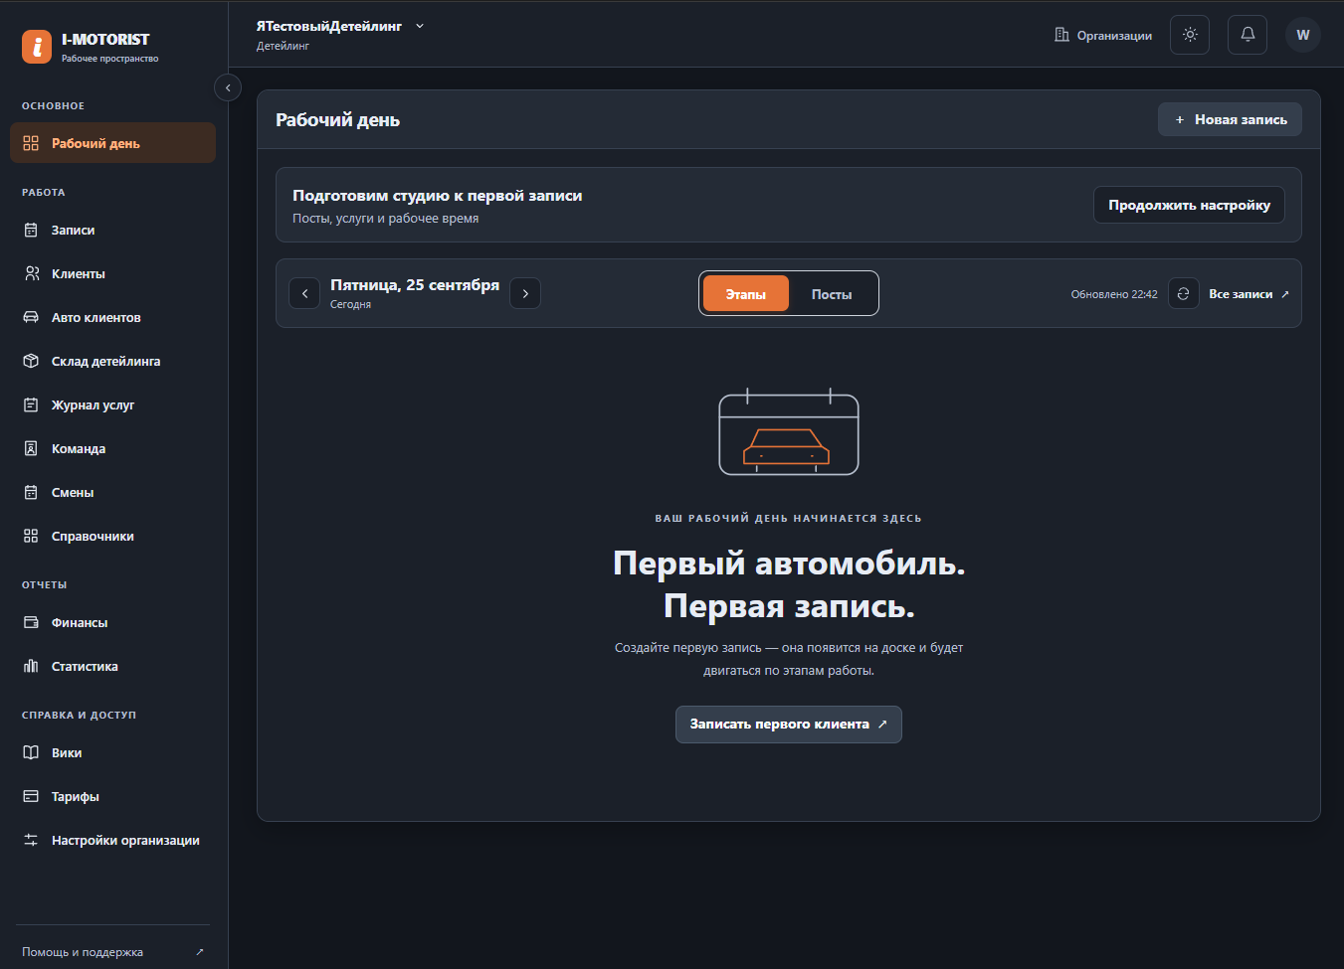Collapse the sidebar with the chevron button
Image resolution: width=1344 pixels, height=969 pixels.
pos(228,87)
